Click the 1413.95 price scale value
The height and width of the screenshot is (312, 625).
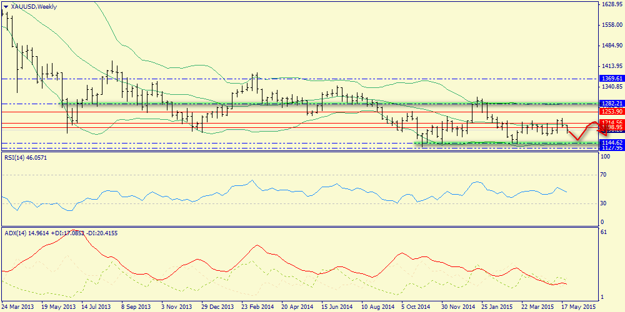click(x=610, y=66)
